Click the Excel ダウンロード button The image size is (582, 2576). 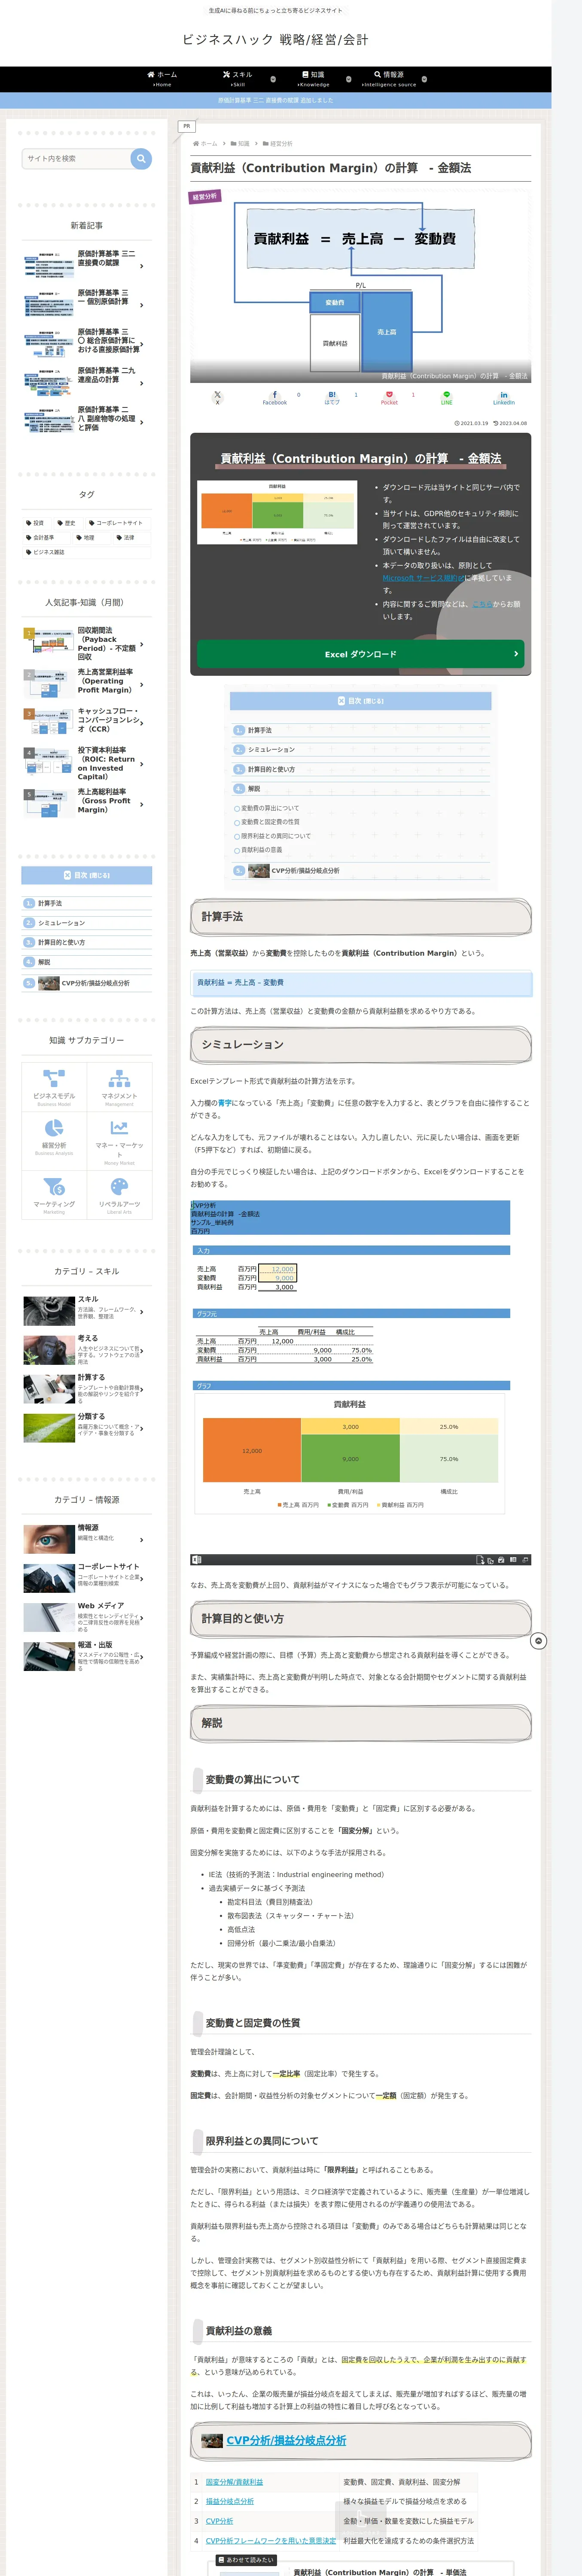[x=361, y=654]
